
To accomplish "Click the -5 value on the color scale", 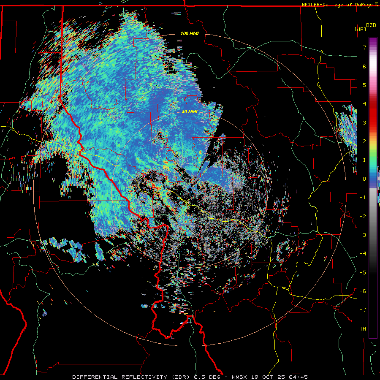I will coord(363,273).
